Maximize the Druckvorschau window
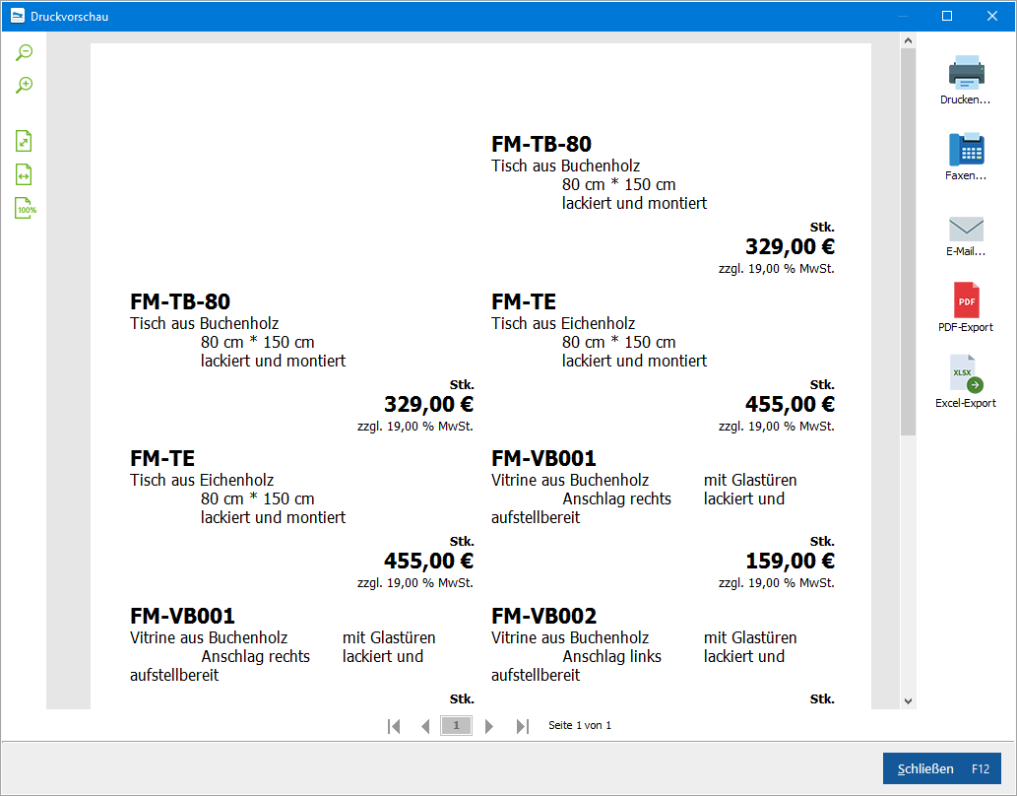 [947, 16]
